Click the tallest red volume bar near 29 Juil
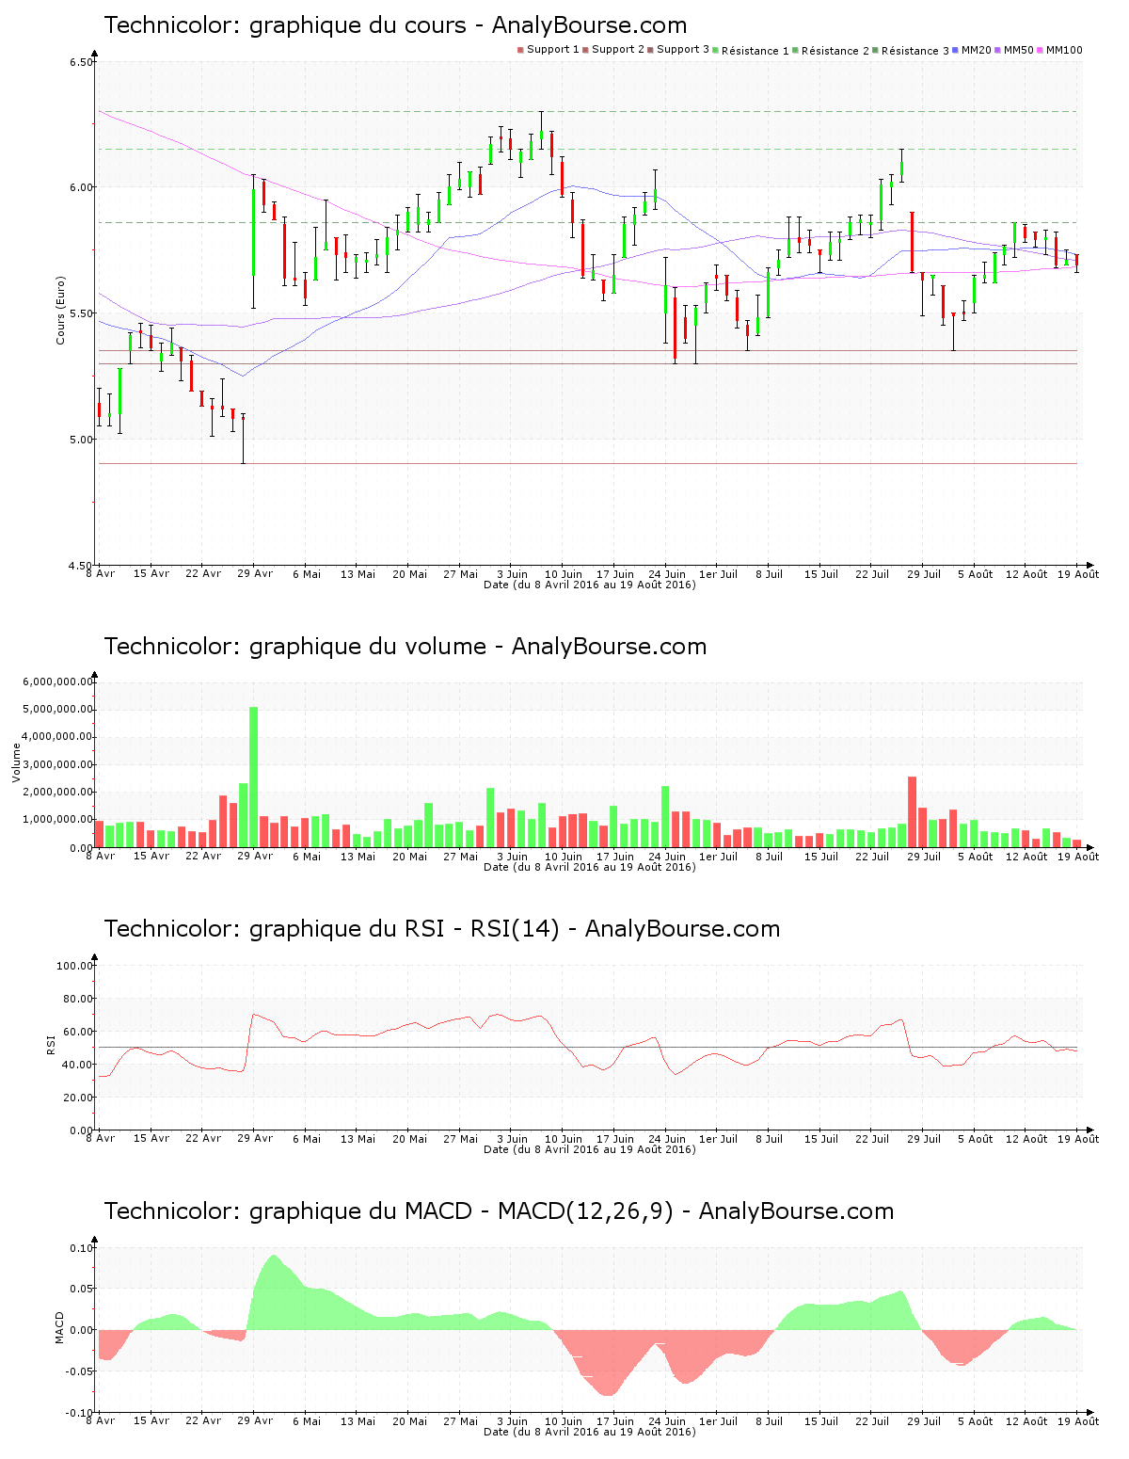 point(912,811)
